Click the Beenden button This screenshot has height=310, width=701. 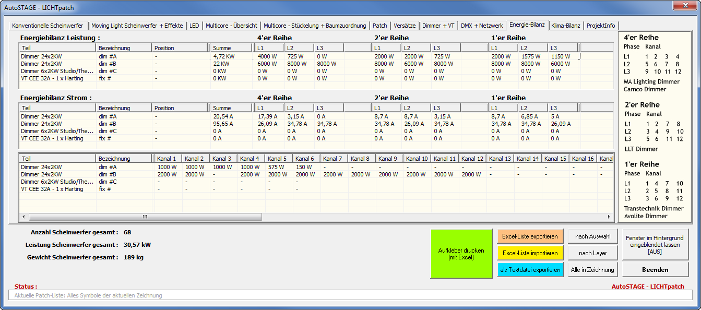point(654,270)
